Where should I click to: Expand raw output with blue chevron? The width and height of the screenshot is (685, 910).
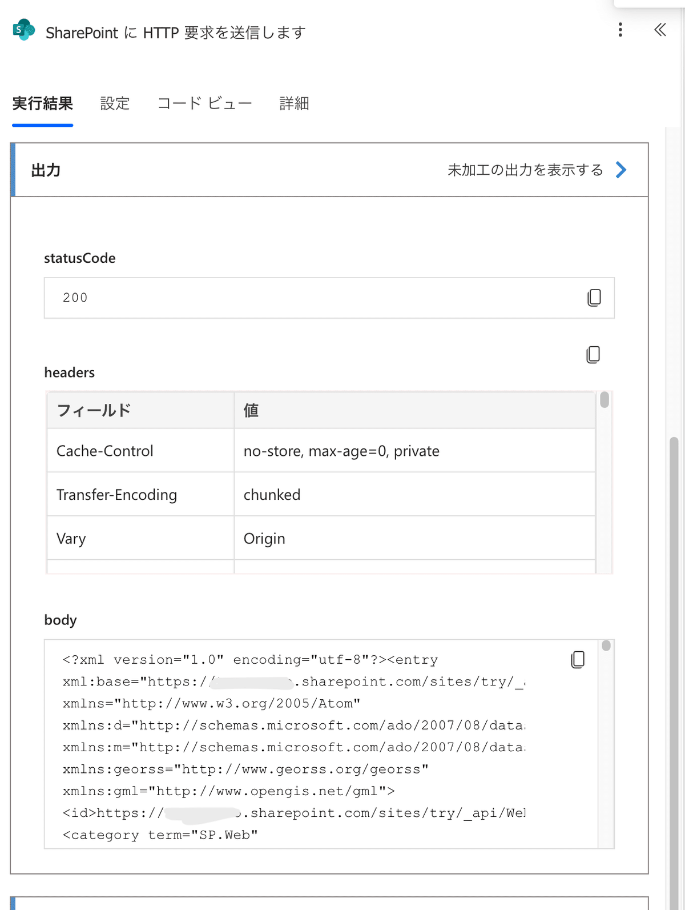621,170
